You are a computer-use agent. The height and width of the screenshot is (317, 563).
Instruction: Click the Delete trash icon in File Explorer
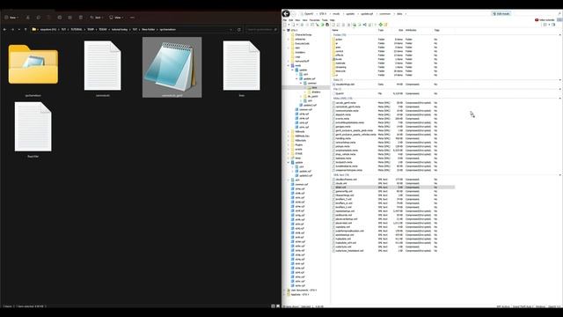[x=80, y=18]
